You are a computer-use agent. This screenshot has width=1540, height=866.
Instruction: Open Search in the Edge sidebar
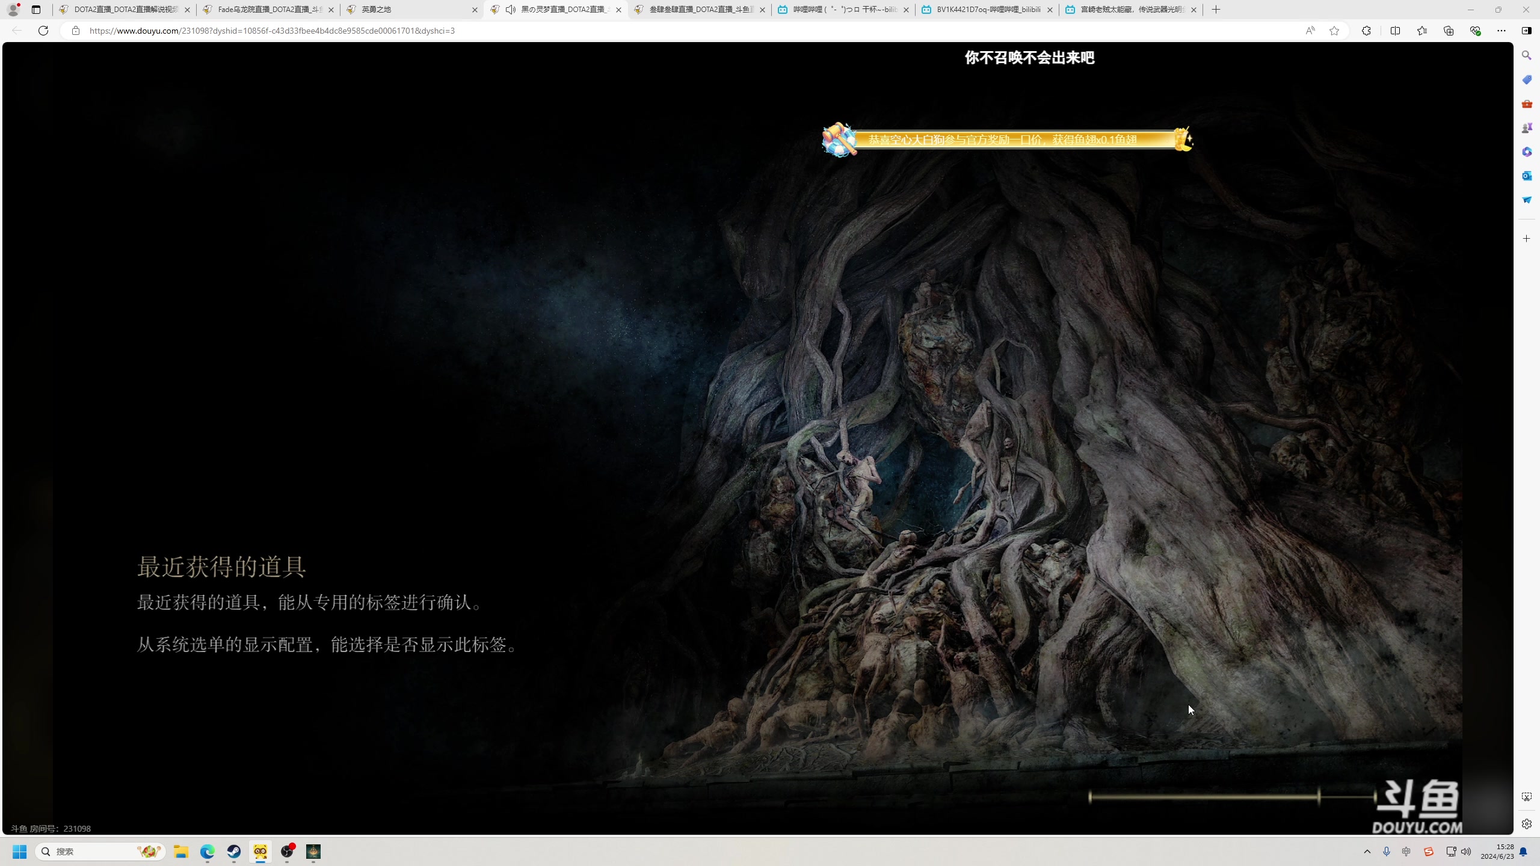click(x=1527, y=55)
